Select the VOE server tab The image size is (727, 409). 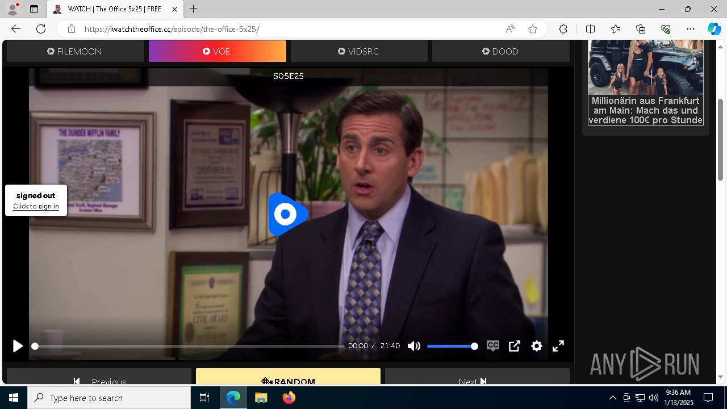coord(217,51)
